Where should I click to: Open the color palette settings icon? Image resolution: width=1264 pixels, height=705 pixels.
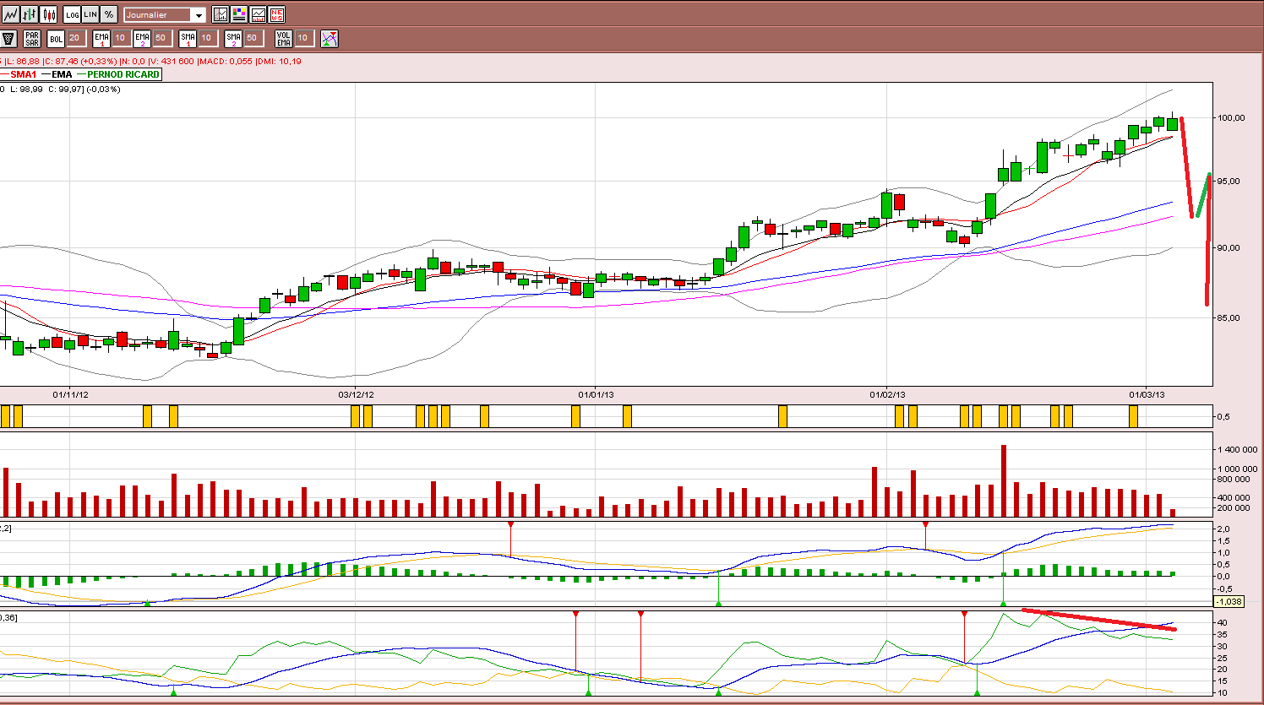point(239,14)
